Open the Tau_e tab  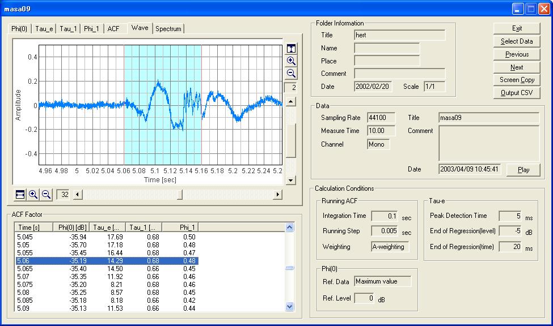pyautogui.click(x=44, y=29)
